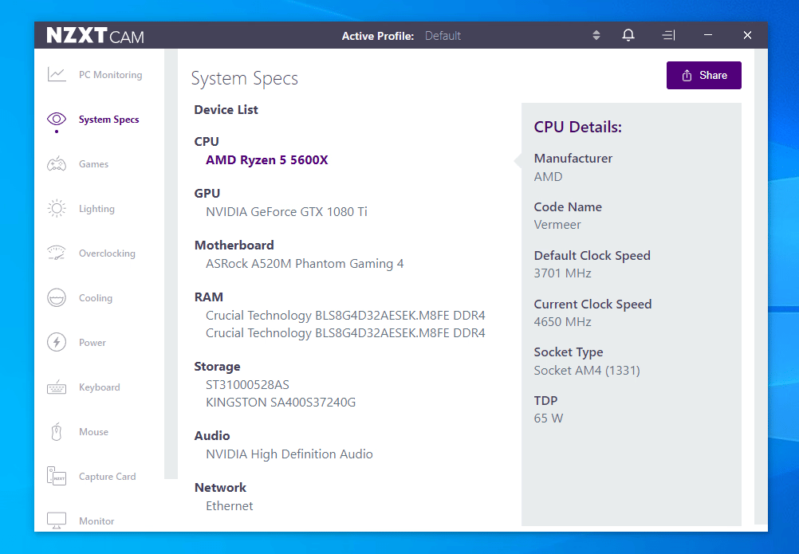Click the System Specs eye icon
Viewport: 799px width, 554px height.
(57, 119)
